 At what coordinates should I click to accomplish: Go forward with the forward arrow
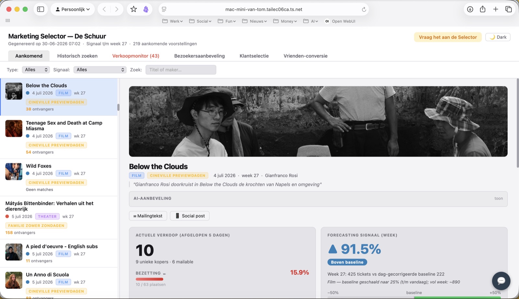(x=116, y=9)
